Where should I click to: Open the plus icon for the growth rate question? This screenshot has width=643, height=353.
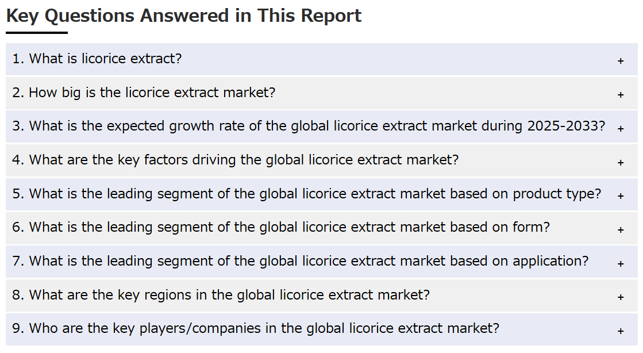click(x=621, y=129)
